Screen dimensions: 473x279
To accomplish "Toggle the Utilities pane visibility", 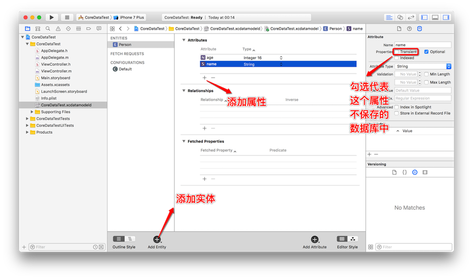I will [x=446, y=17].
